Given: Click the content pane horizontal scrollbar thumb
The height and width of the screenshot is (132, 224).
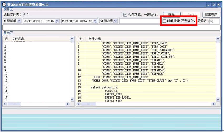Looking at the screenshot, I should 88,104.
